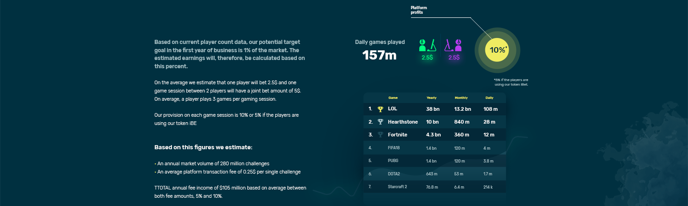
Task: Click Fortnite's monthly value 360 m
Action: click(462, 135)
